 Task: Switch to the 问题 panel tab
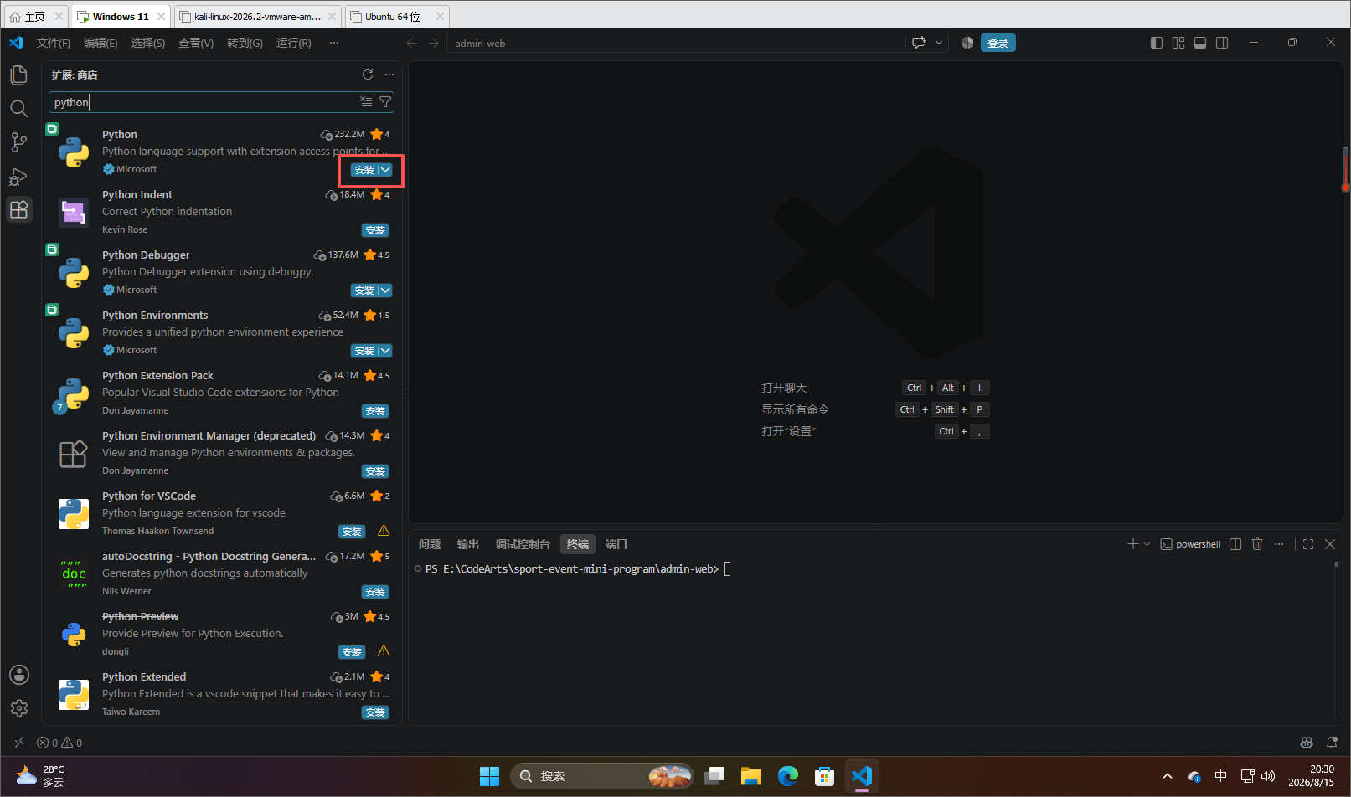point(430,544)
